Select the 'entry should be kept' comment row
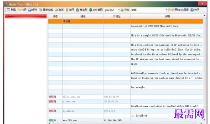210x124 pixels. pos(126,50)
